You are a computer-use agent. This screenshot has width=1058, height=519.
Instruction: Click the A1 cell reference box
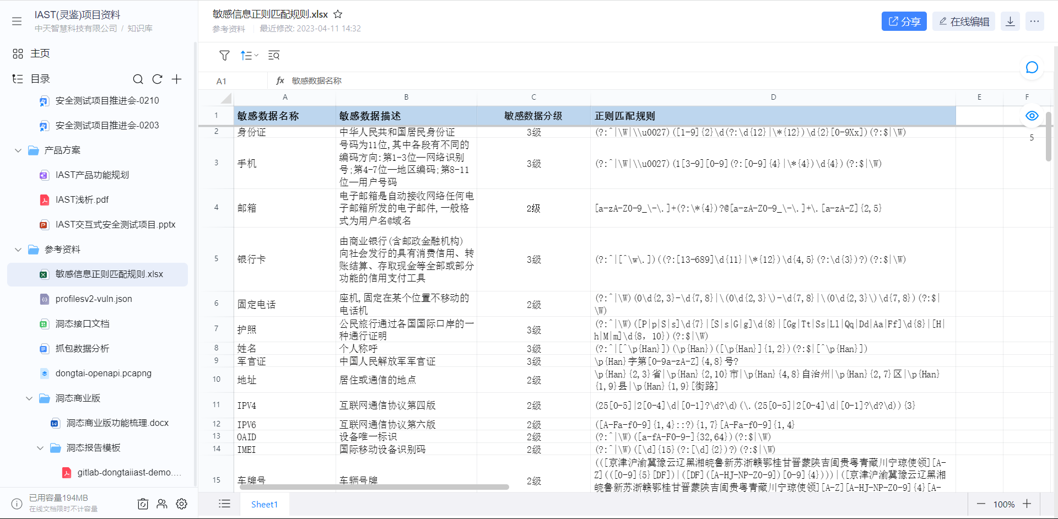click(233, 81)
